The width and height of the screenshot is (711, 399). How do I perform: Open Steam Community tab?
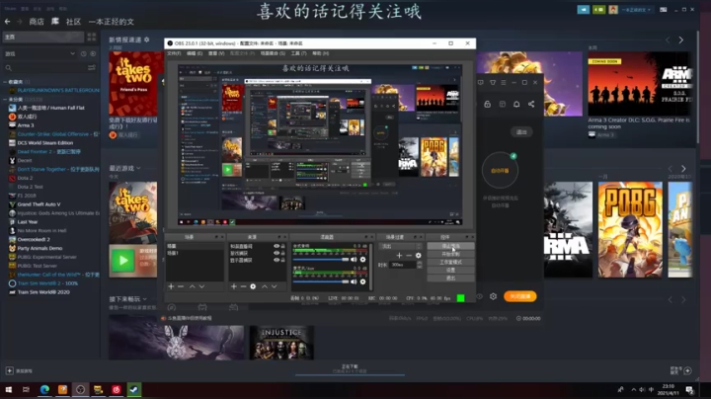(73, 22)
